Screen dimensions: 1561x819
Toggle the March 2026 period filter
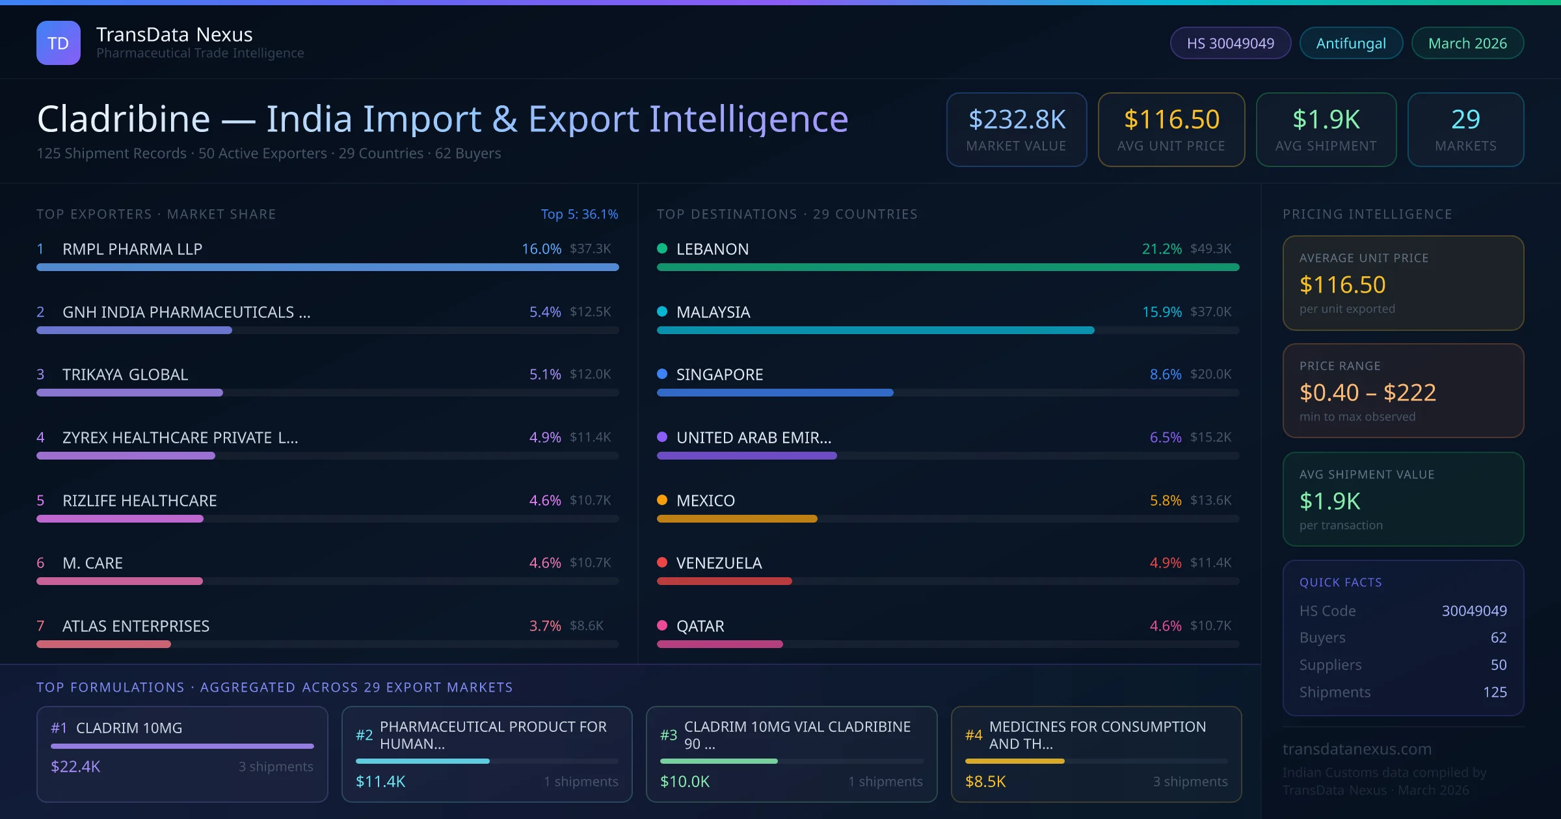(1467, 42)
